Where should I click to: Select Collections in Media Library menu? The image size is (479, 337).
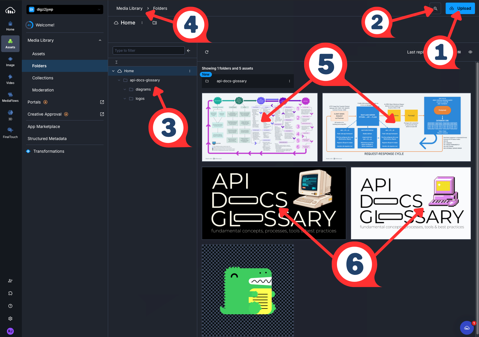tap(43, 78)
